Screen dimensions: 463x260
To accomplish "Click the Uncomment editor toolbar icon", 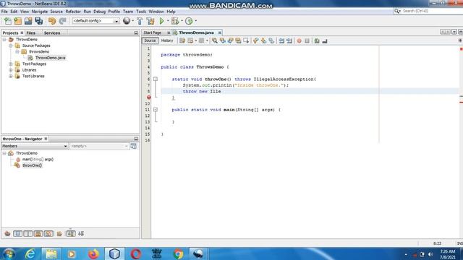I will 325,40.
